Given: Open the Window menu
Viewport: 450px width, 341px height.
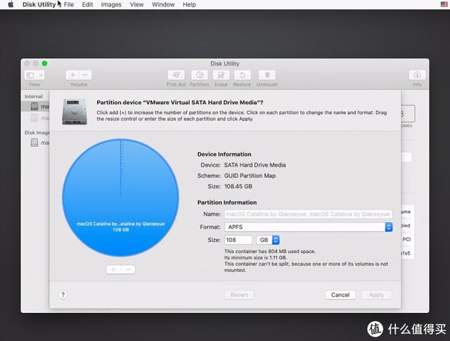Looking at the screenshot, I should click(163, 5).
